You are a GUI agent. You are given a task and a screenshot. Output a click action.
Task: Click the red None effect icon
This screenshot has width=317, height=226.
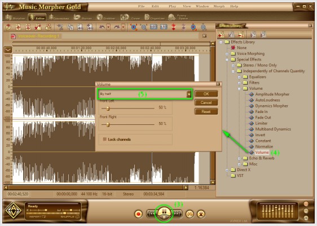[x=233, y=48]
